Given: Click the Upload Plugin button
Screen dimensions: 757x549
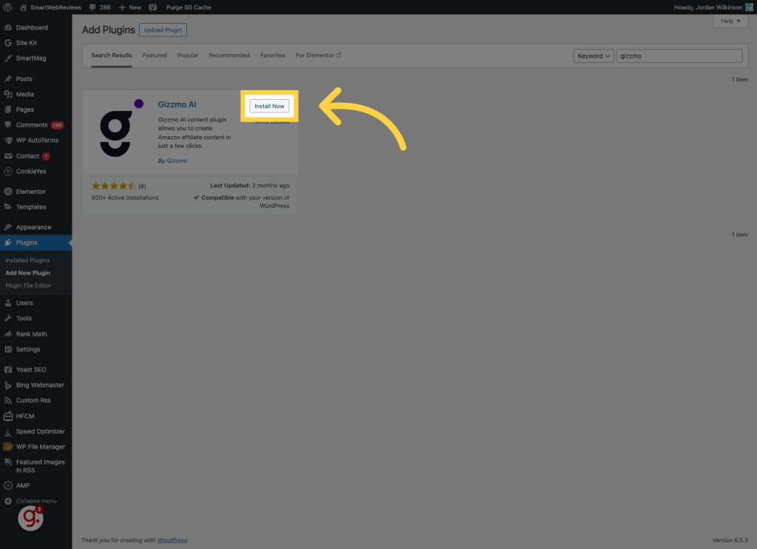Looking at the screenshot, I should pyautogui.click(x=163, y=30).
